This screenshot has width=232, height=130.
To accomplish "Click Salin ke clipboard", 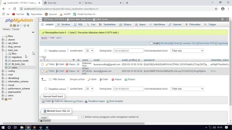I will pyautogui.click(x=62, y=101).
